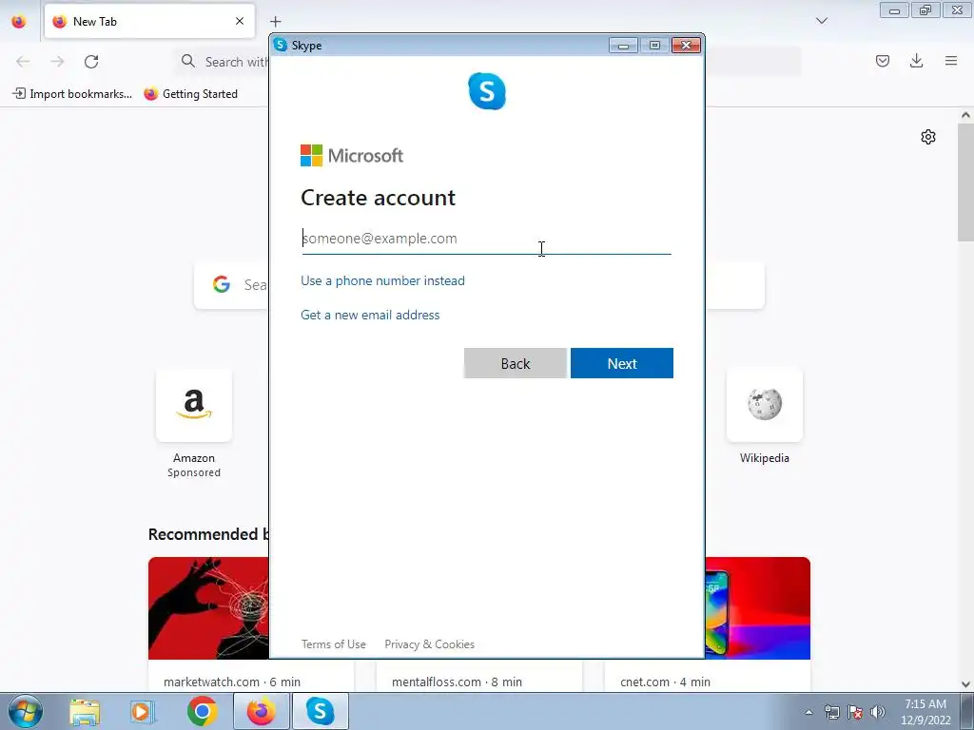Open List all tabs dropdown arrow

tap(822, 21)
